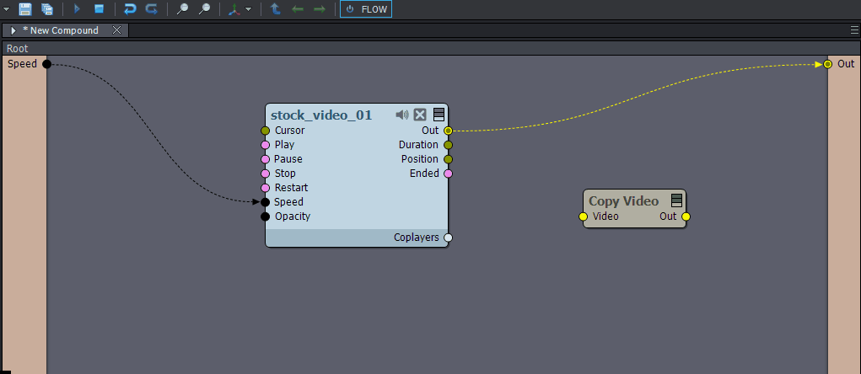The width and height of the screenshot is (861, 374).
Task: Open the toolbar menu arrow at far left
Action: point(7,9)
